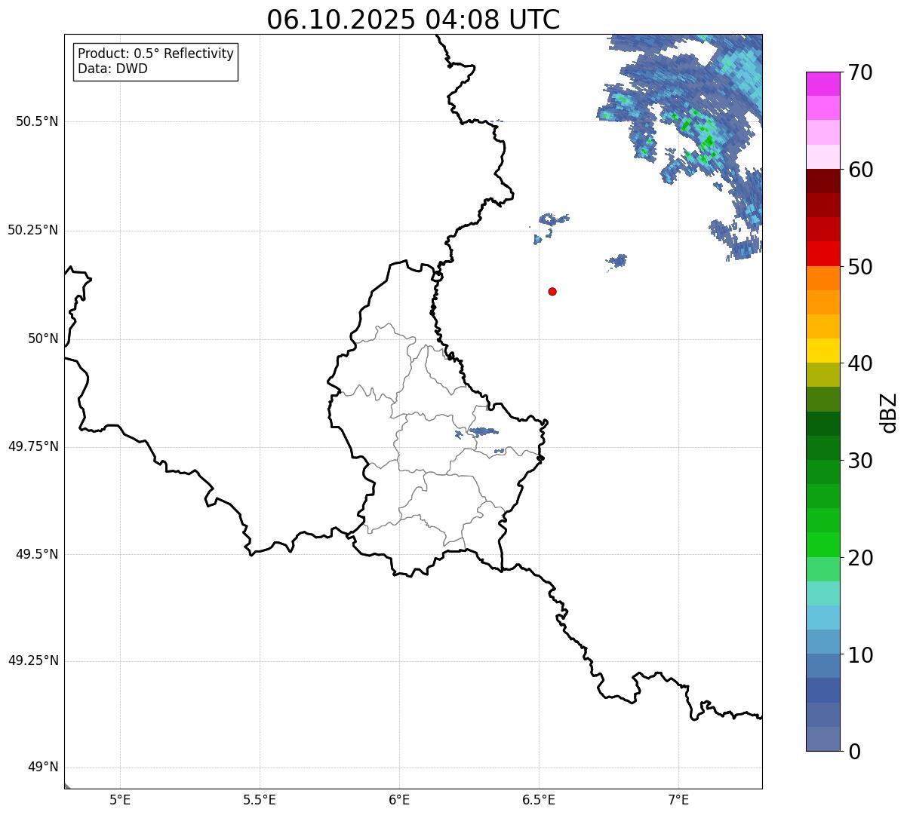This screenshot has height=815, width=907.
Task: Click the colorbar tick label 10
Action: [x=860, y=655]
